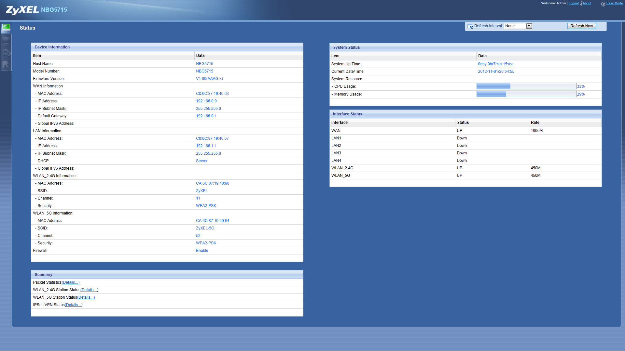Click the WLAN_5G interface row

pos(465,175)
